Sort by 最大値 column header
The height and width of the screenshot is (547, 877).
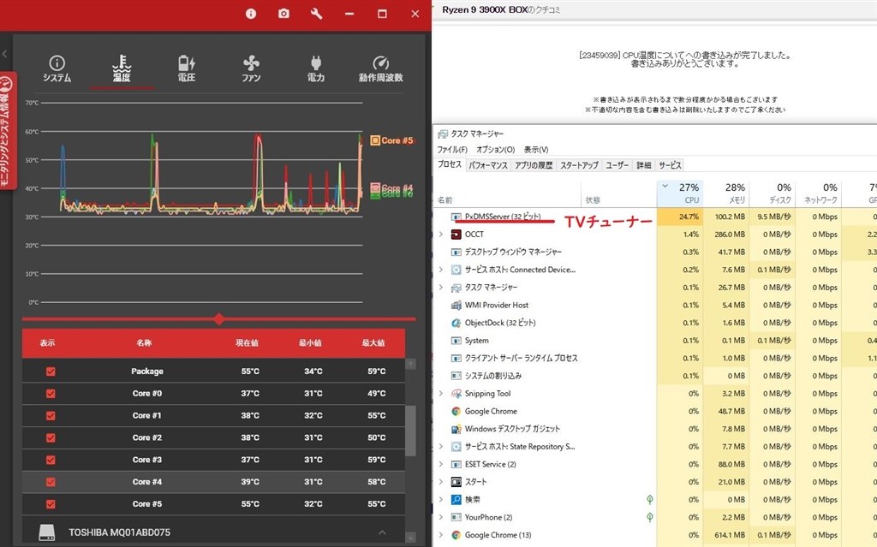(373, 343)
